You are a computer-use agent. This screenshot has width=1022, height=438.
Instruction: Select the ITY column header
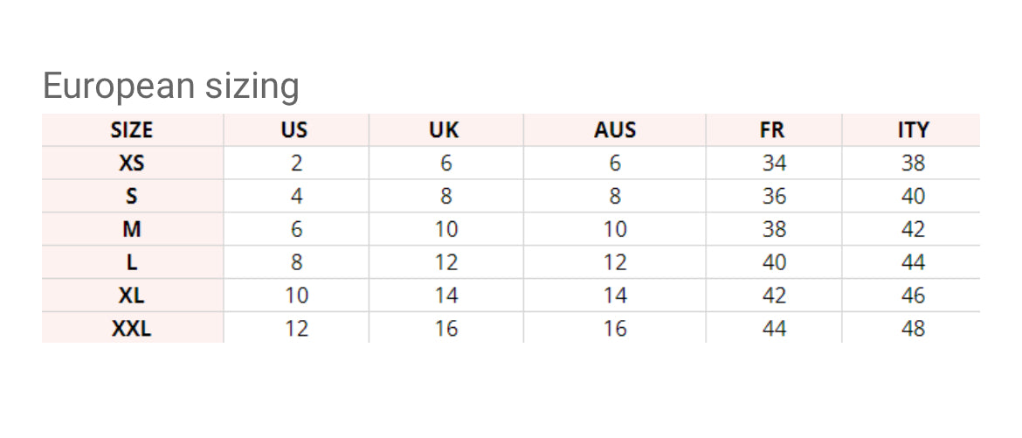(913, 130)
